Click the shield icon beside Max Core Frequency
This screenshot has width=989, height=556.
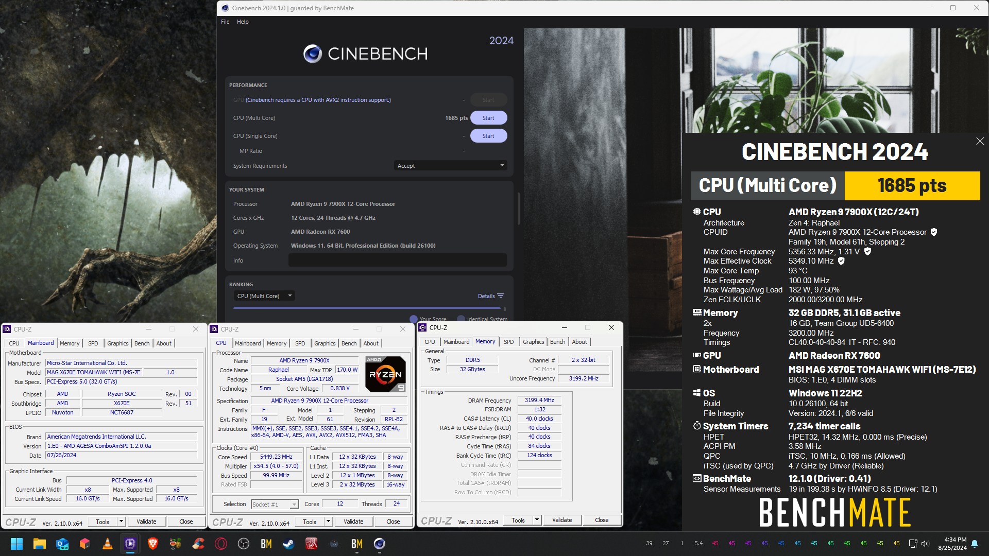(x=867, y=252)
